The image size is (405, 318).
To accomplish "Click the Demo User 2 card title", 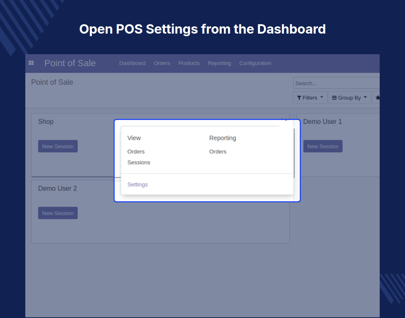I will coord(57,188).
